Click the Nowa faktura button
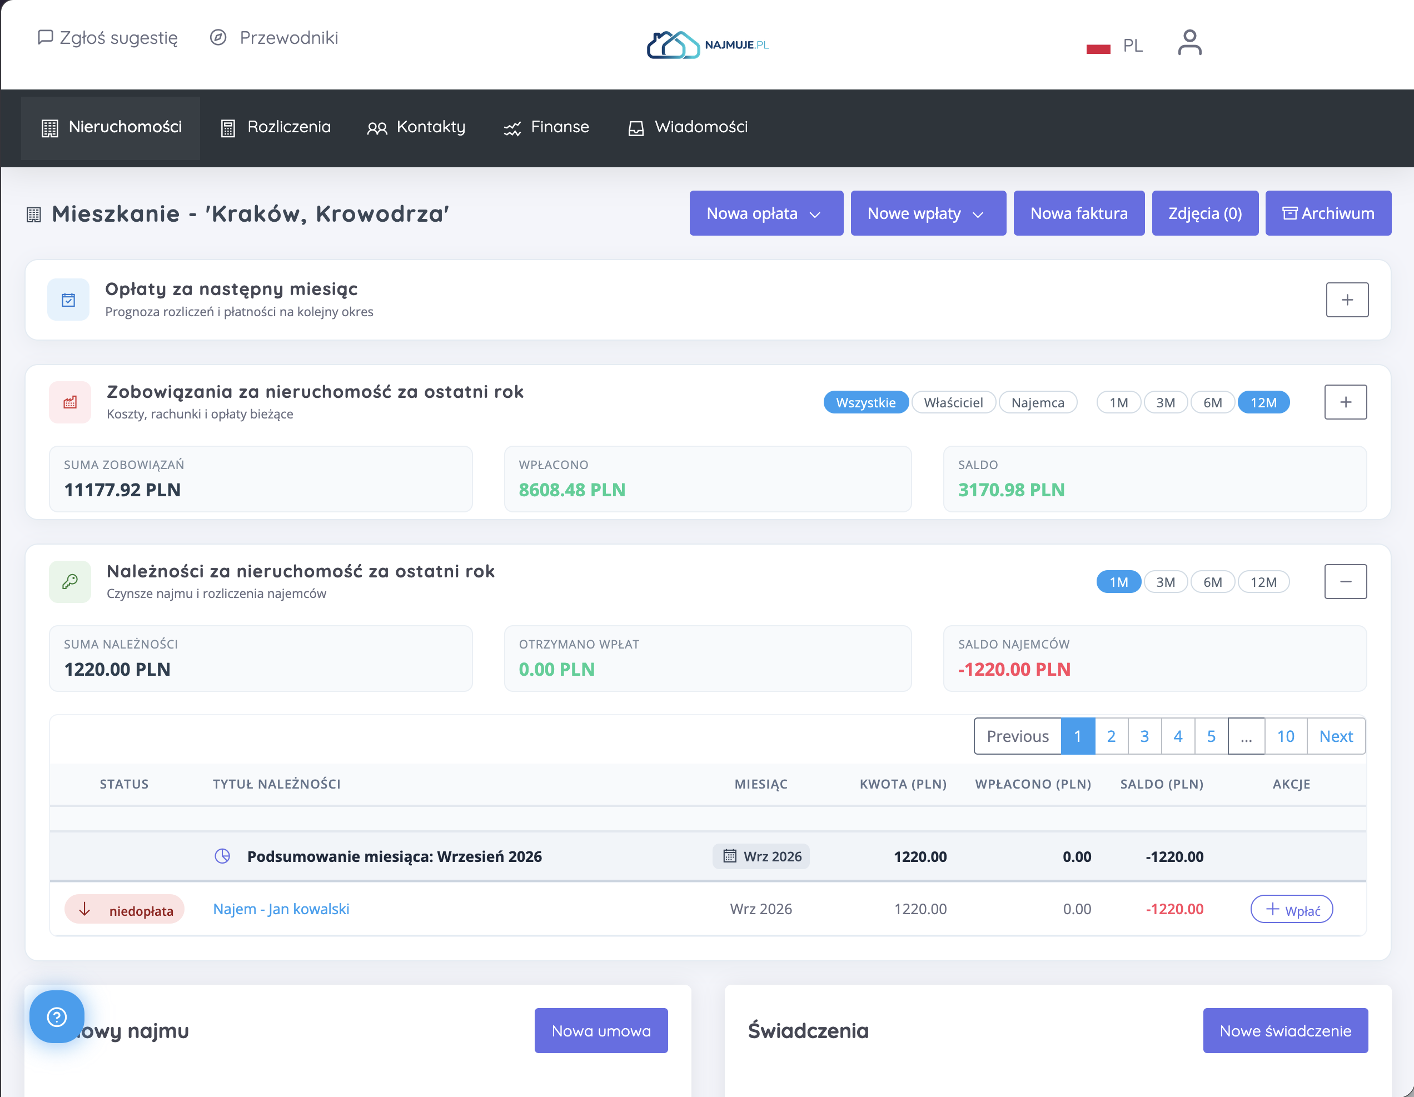The image size is (1414, 1097). point(1079,213)
